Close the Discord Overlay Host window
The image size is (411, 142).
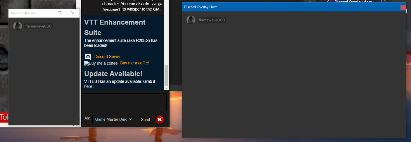[x=403, y=7]
